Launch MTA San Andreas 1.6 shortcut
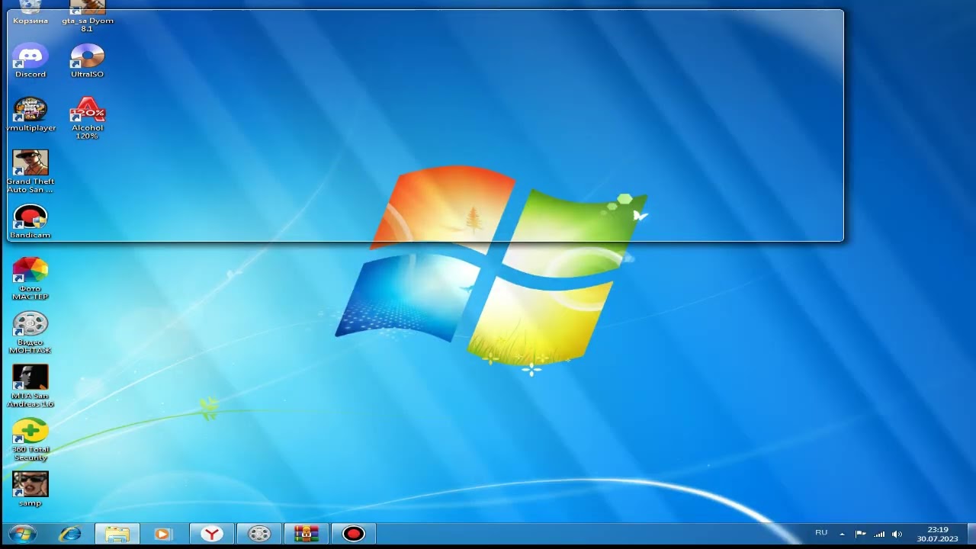This screenshot has height=549, width=976. pyautogui.click(x=30, y=386)
